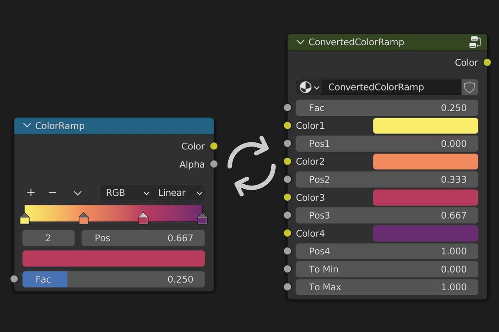Adjust the Fac 0.250 slider in ColorRamp
Image resolution: width=499 pixels, height=332 pixels.
coord(114,279)
